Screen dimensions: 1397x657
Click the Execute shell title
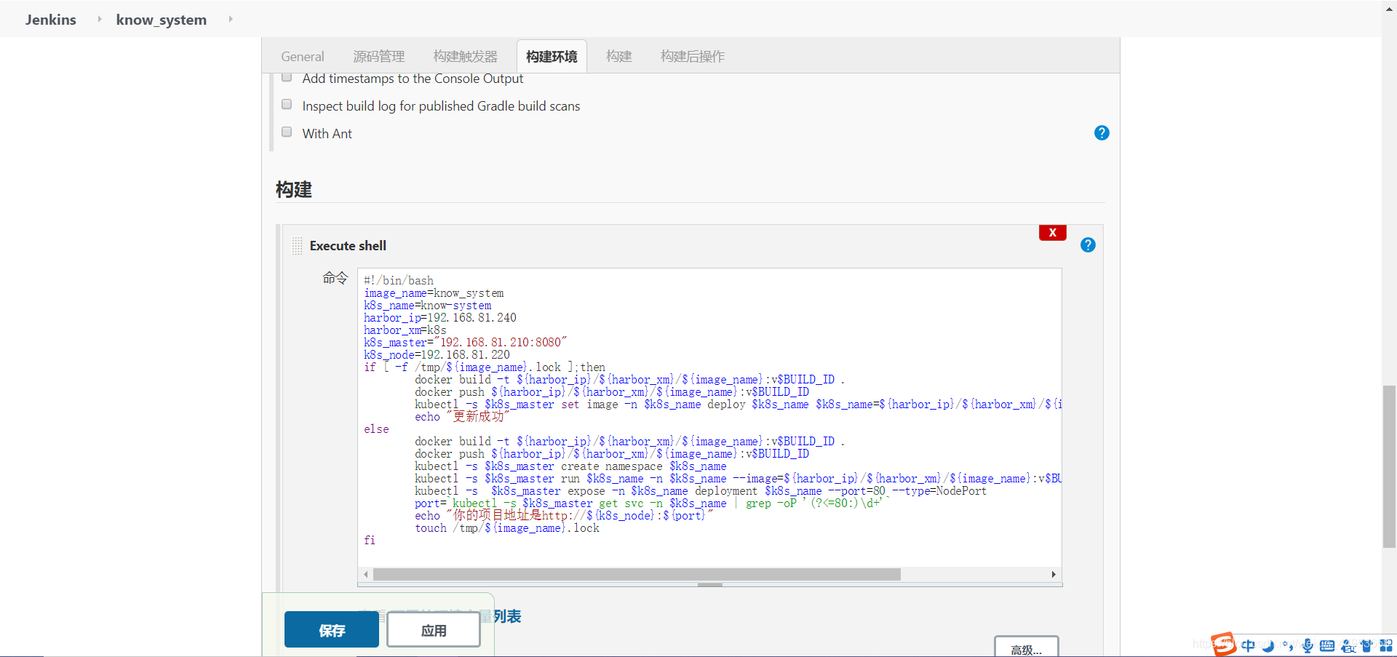point(348,246)
